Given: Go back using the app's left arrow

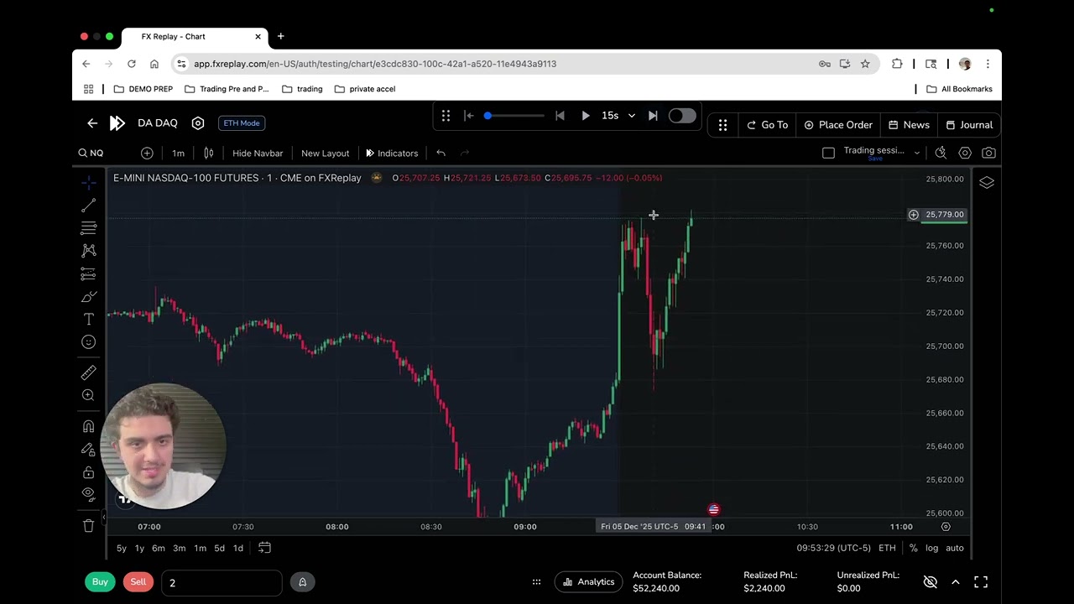Looking at the screenshot, I should coord(92,123).
